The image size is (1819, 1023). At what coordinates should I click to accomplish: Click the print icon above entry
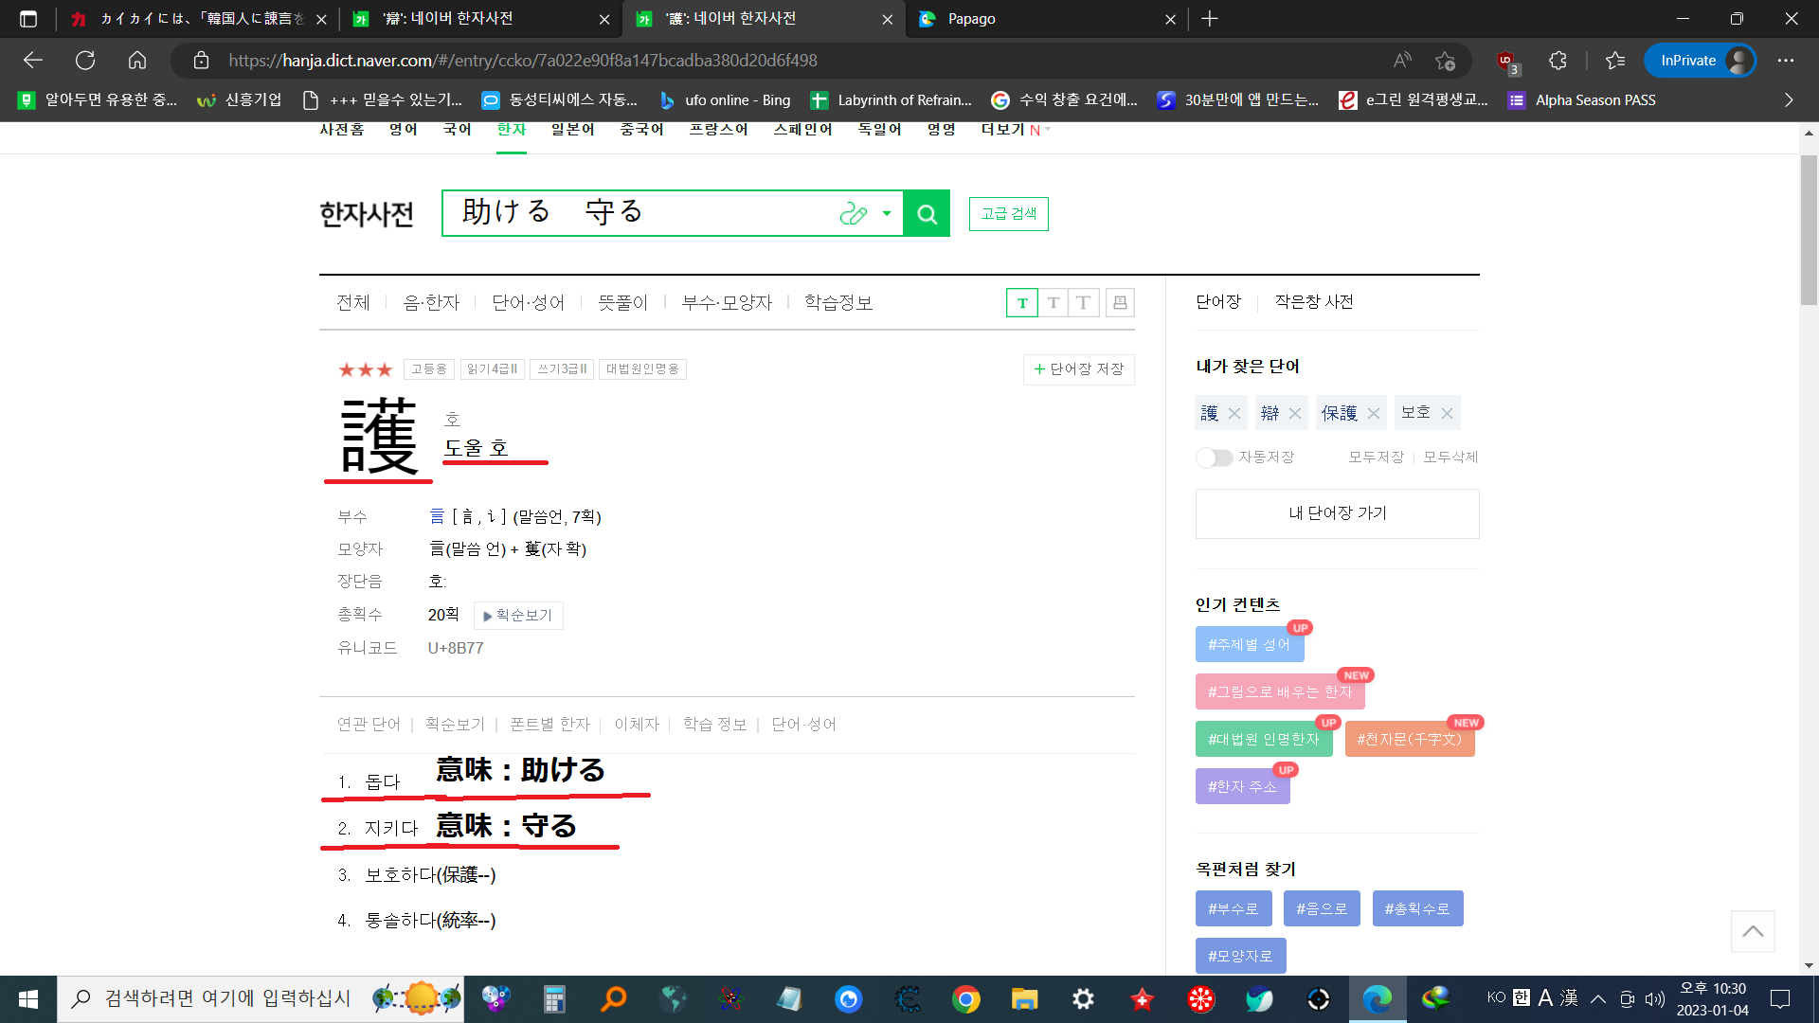1120,303
